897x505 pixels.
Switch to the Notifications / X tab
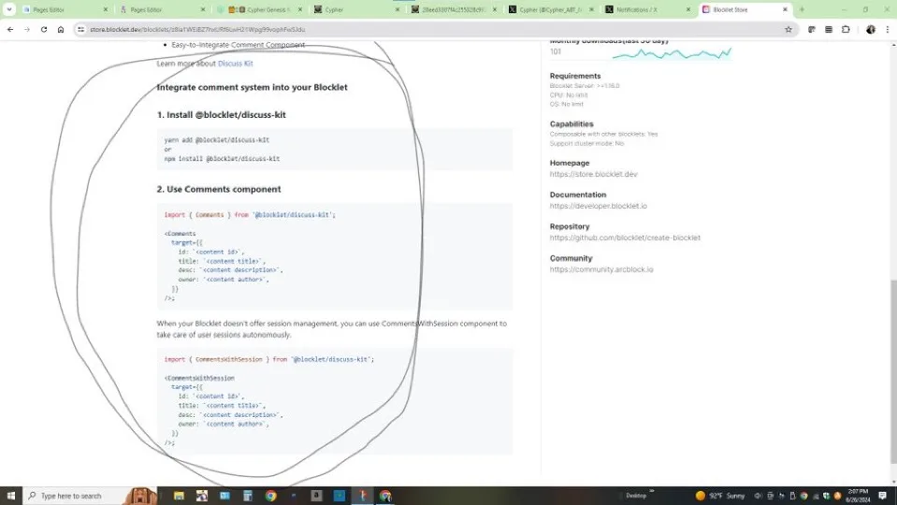(649, 9)
